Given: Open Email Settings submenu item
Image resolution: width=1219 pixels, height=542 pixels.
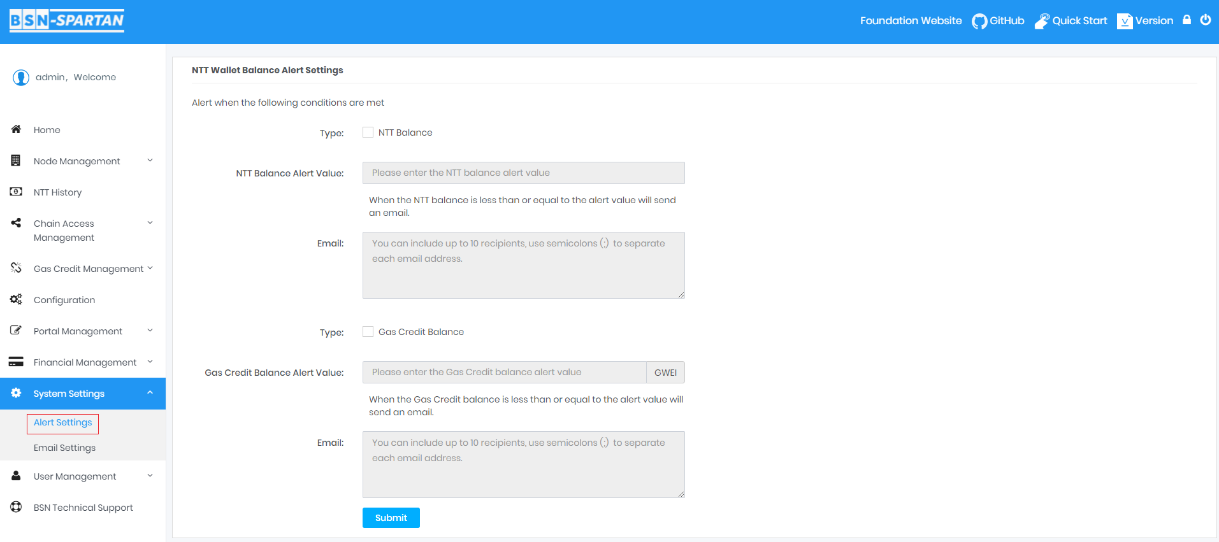Looking at the screenshot, I should pos(64,448).
